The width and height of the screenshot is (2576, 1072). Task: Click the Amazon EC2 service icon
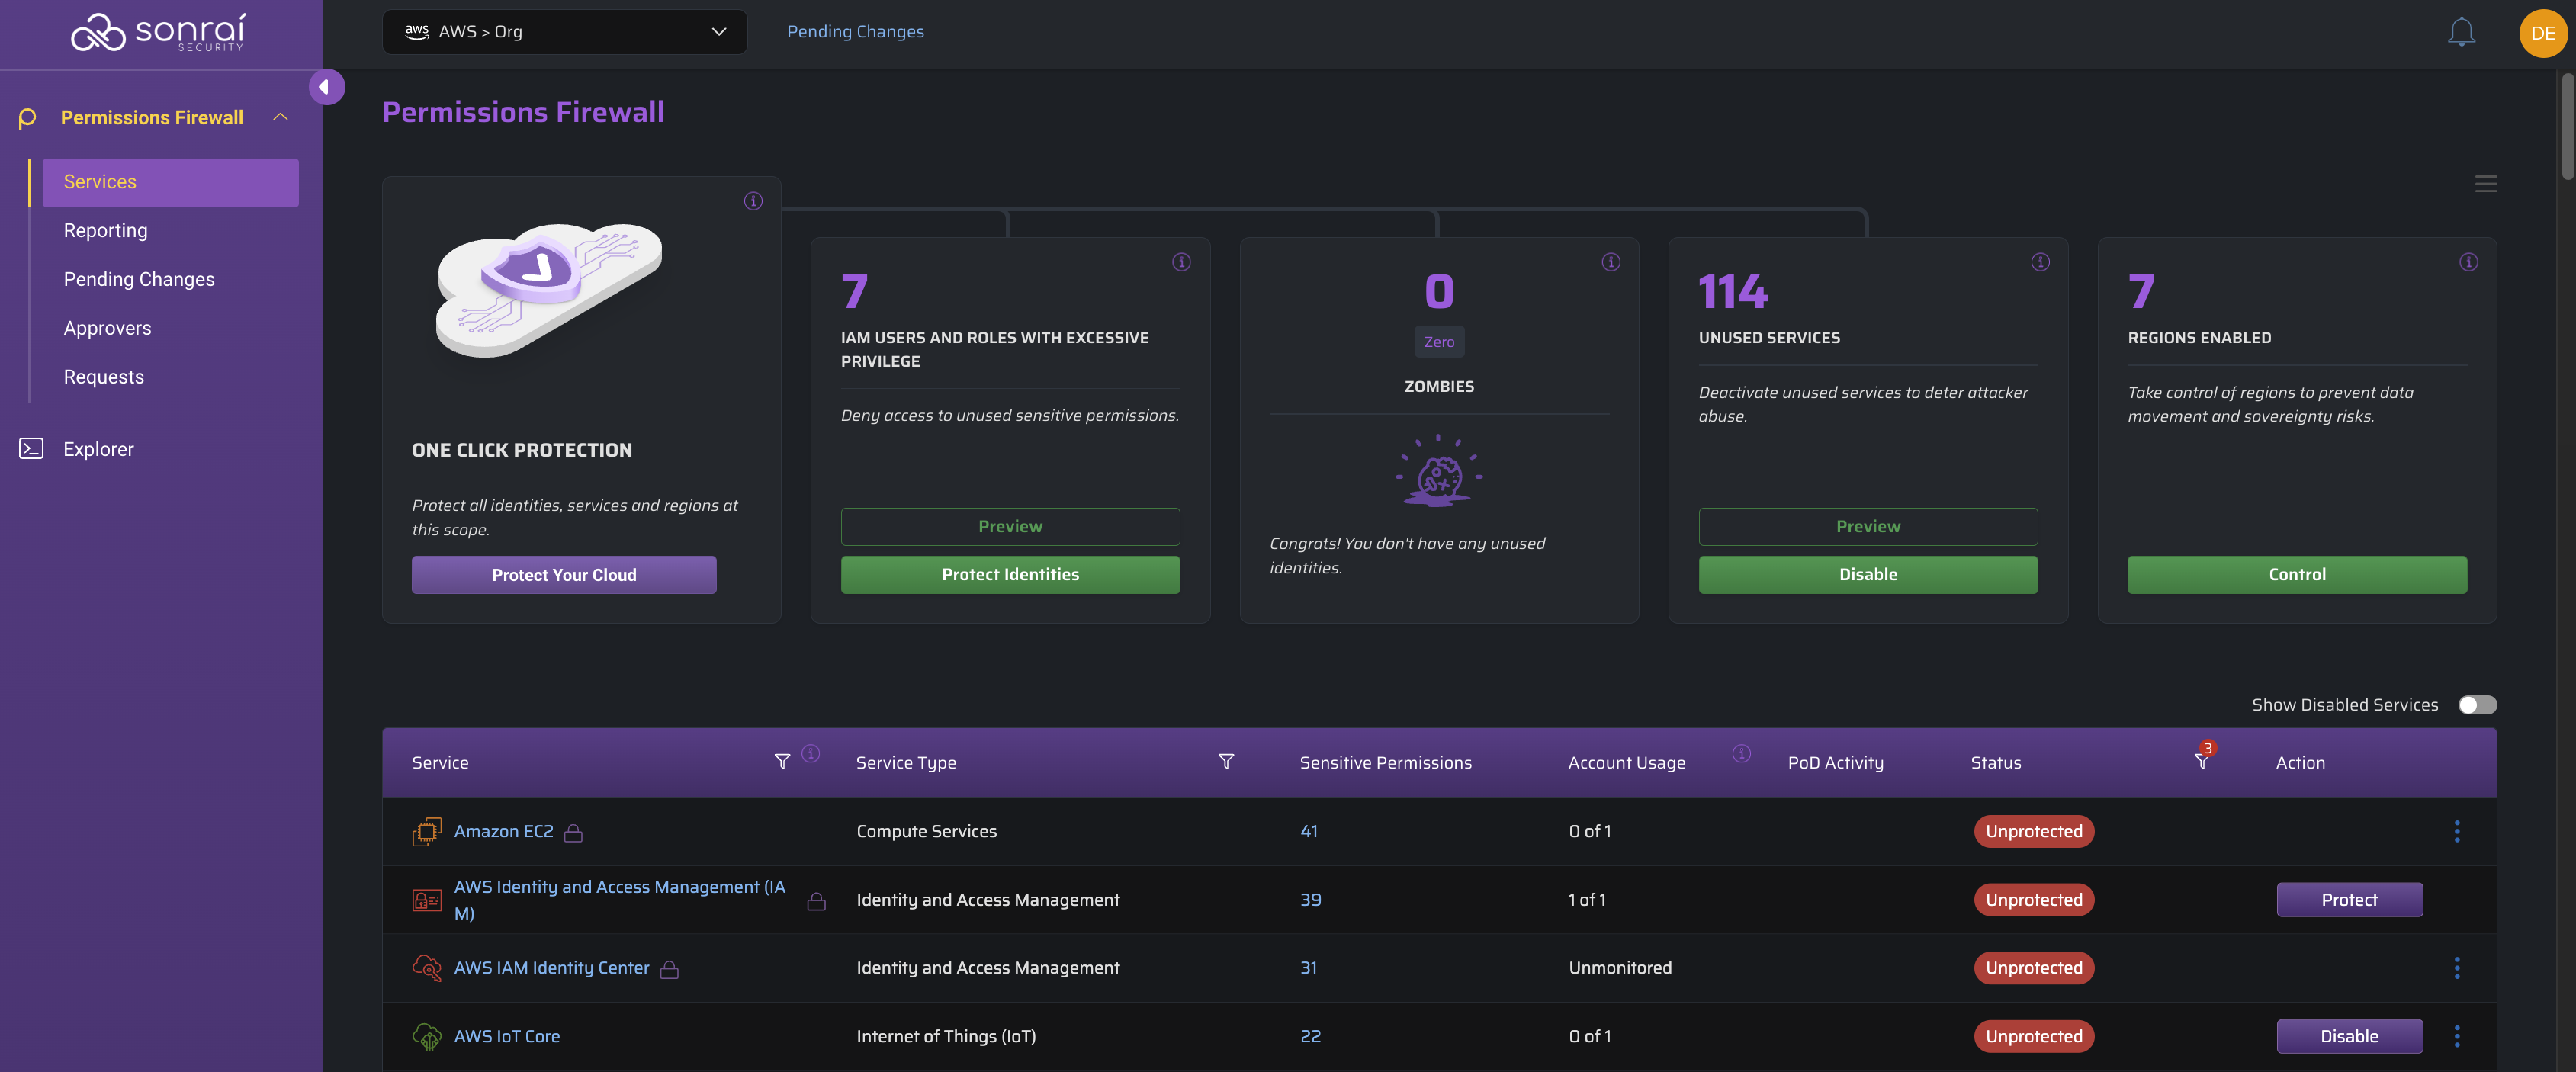427,831
